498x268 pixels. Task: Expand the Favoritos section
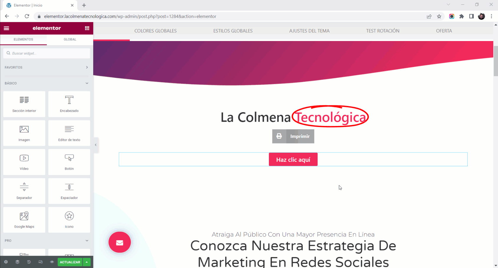pyautogui.click(x=47, y=67)
